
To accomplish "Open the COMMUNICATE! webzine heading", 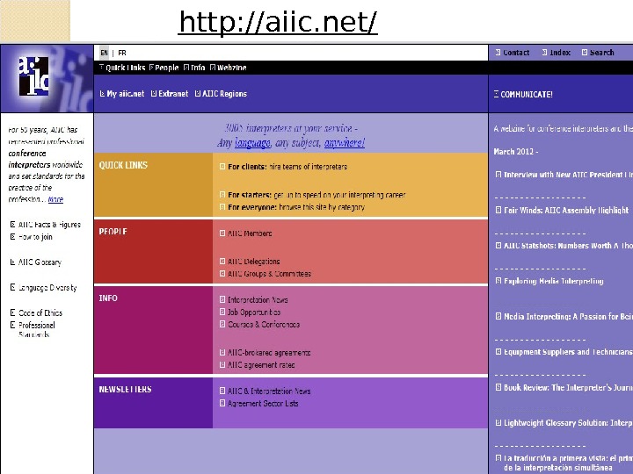I will tap(527, 94).
